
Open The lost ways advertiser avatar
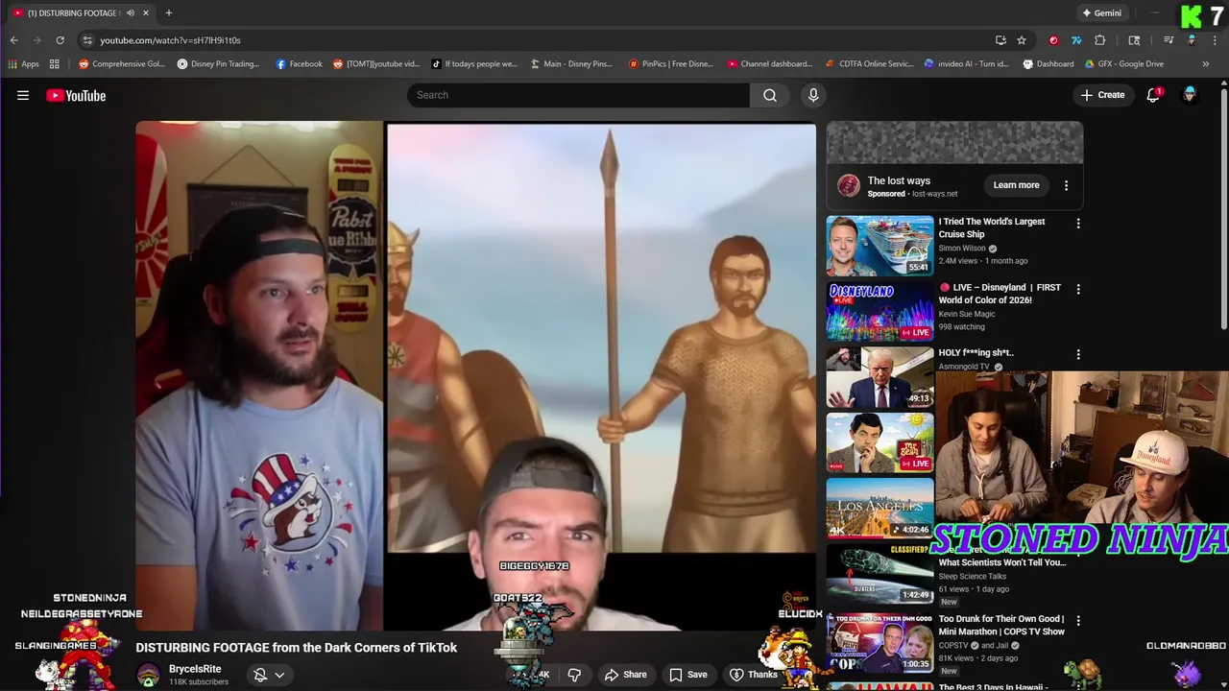[x=849, y=185]
